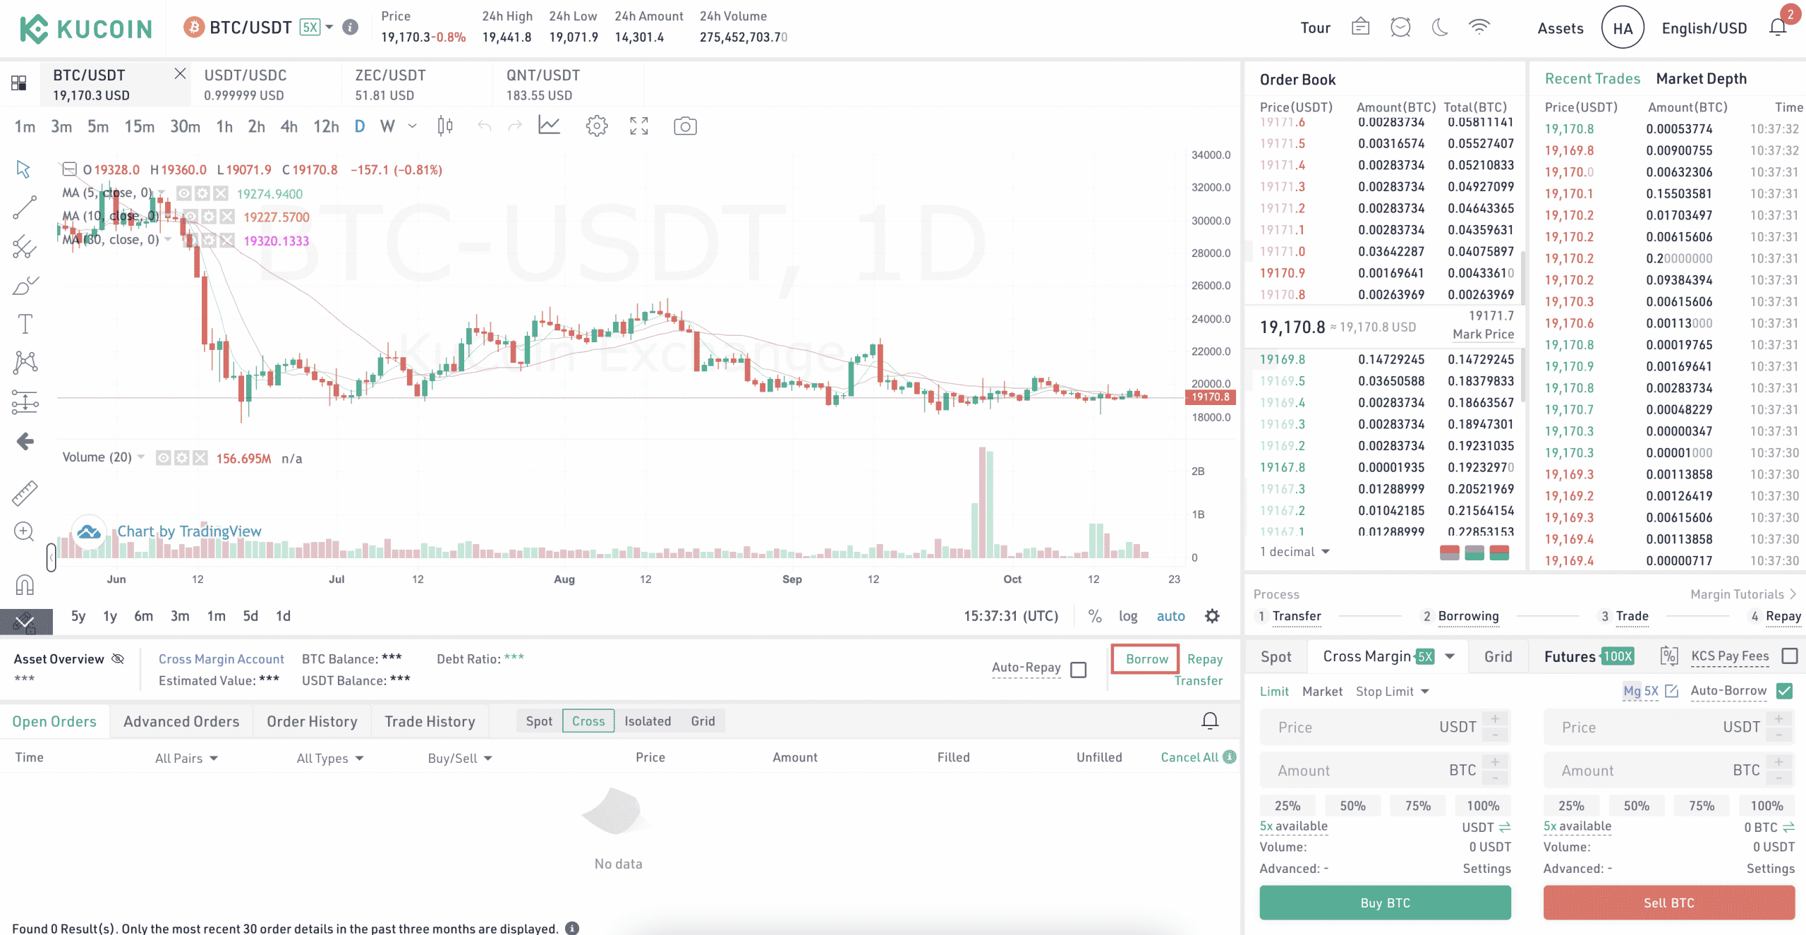
Task: Toggle auto scale on chart
Action: coord(1170,616)
